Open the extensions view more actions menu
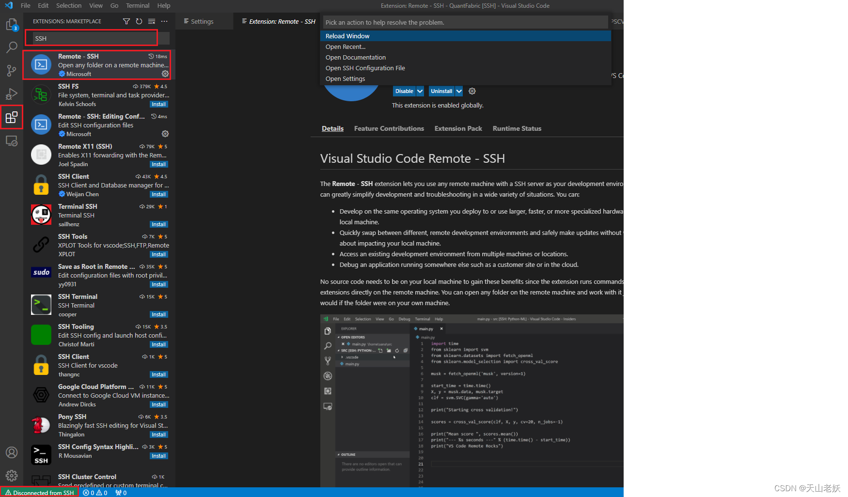This screenshot has width=848, height=497. 164,21
